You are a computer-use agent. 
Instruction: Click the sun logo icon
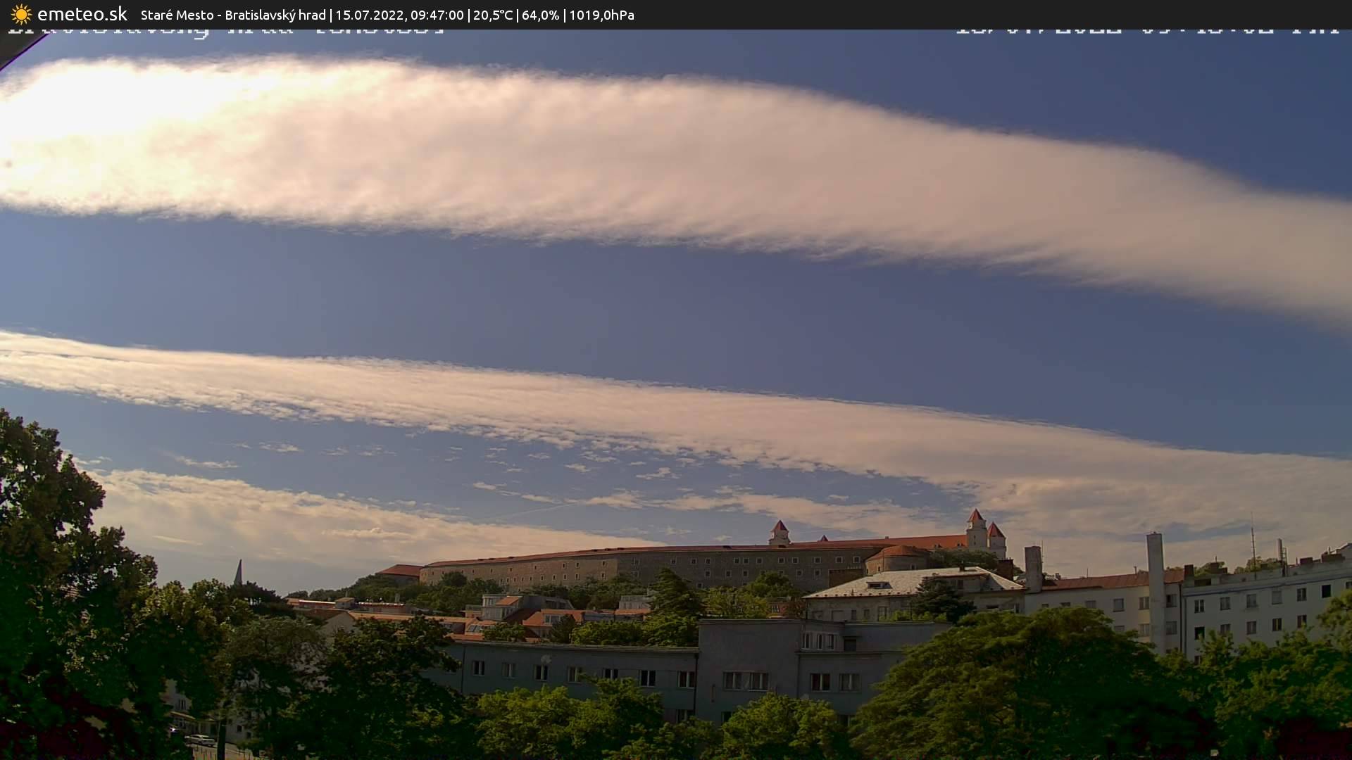coord(21,15)
